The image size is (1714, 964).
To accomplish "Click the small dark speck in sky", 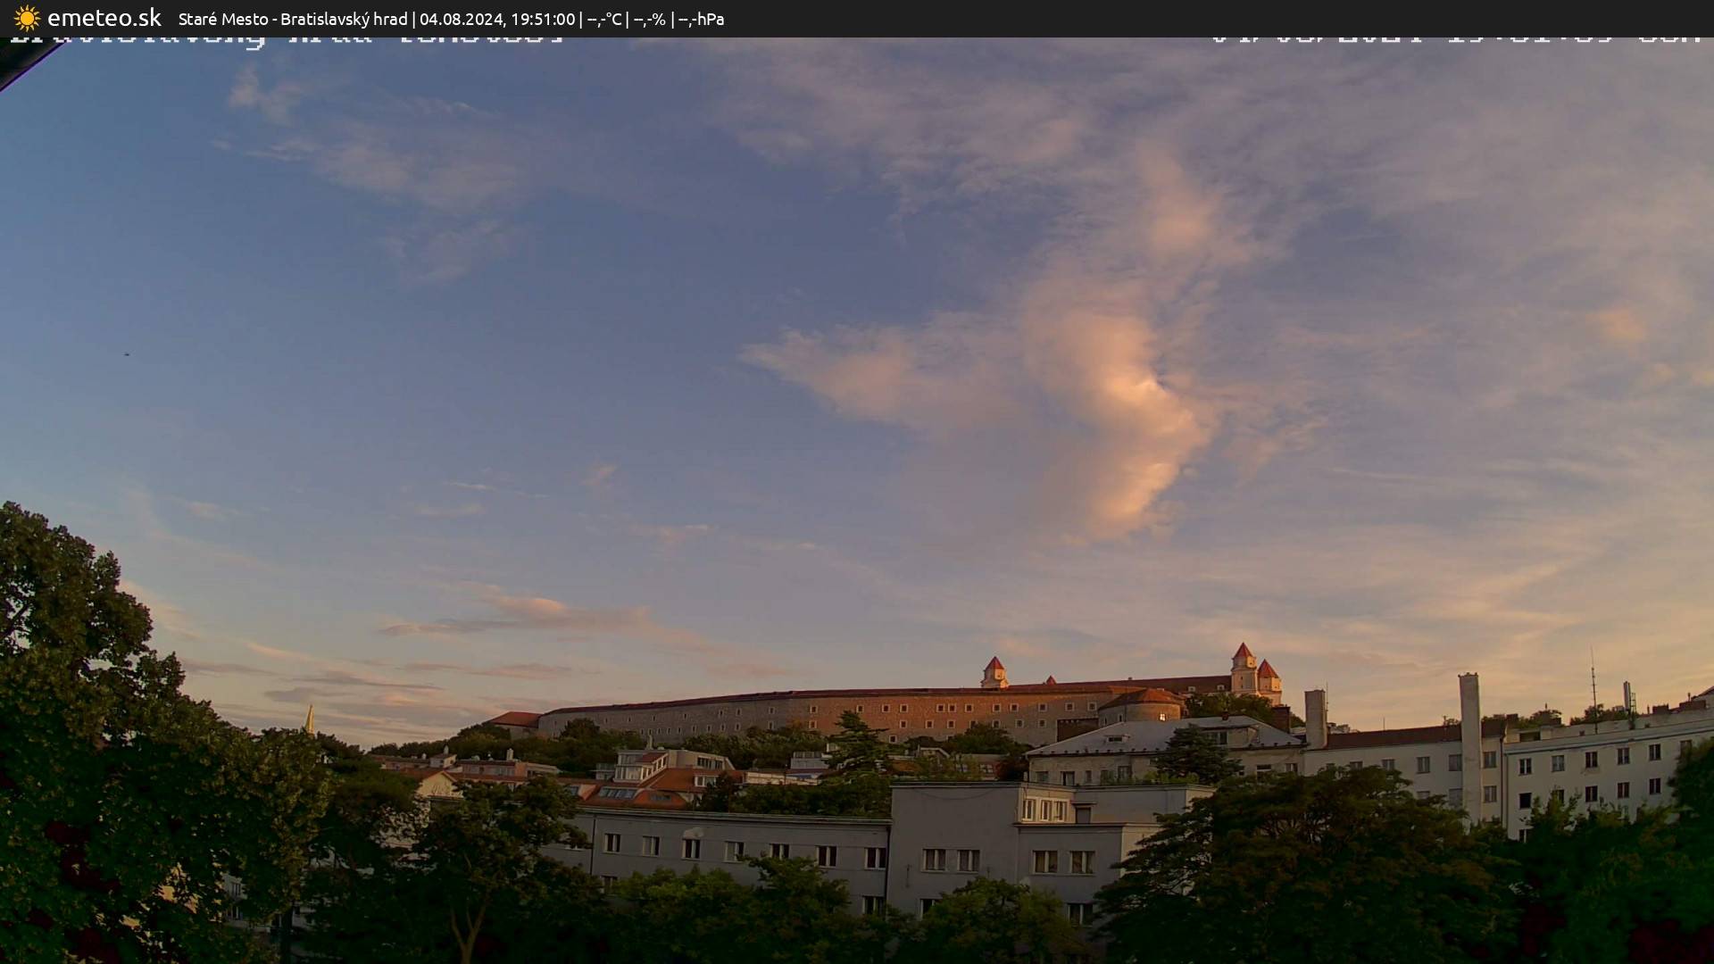I will pyautogui.click(x=126, y=354).
